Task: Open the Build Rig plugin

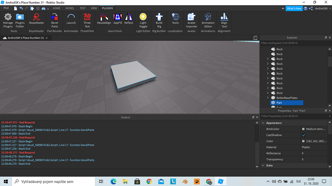Action: point(159,21)
